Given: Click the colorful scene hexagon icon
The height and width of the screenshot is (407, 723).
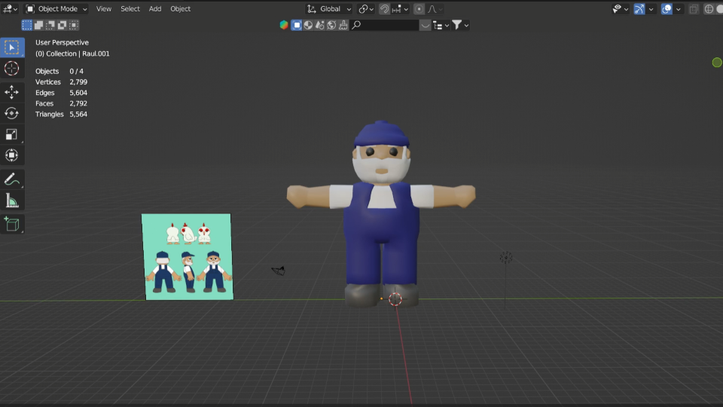Looking at the screenshot, I should pos(284,25).
